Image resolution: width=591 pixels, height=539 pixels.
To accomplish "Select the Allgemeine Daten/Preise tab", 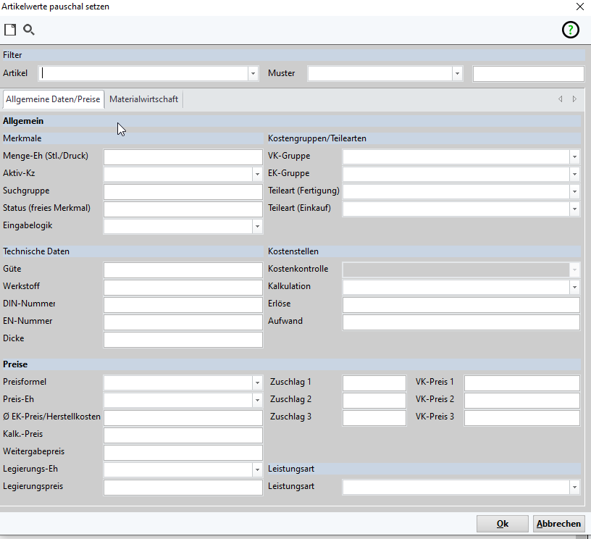I will (x=53, y=99).
